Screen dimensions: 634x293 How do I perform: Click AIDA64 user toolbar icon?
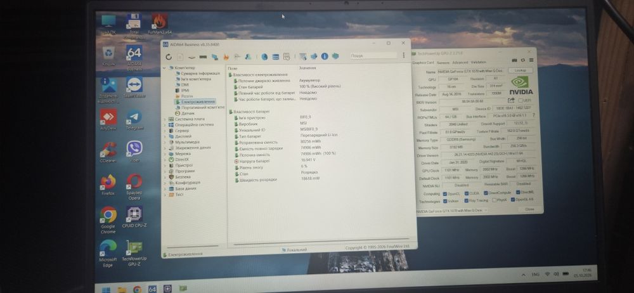(x=249, y=57)
